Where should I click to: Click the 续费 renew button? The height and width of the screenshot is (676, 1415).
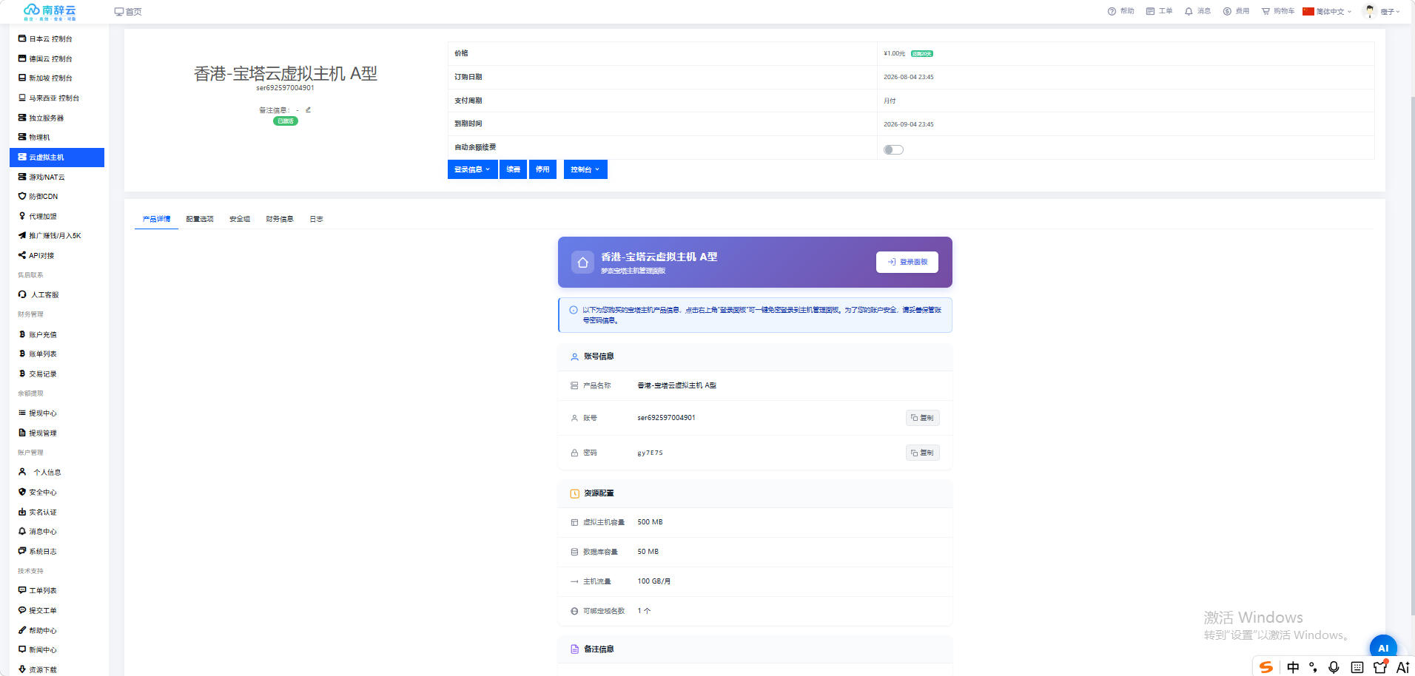pyautogui.click(x=513, y=169)
